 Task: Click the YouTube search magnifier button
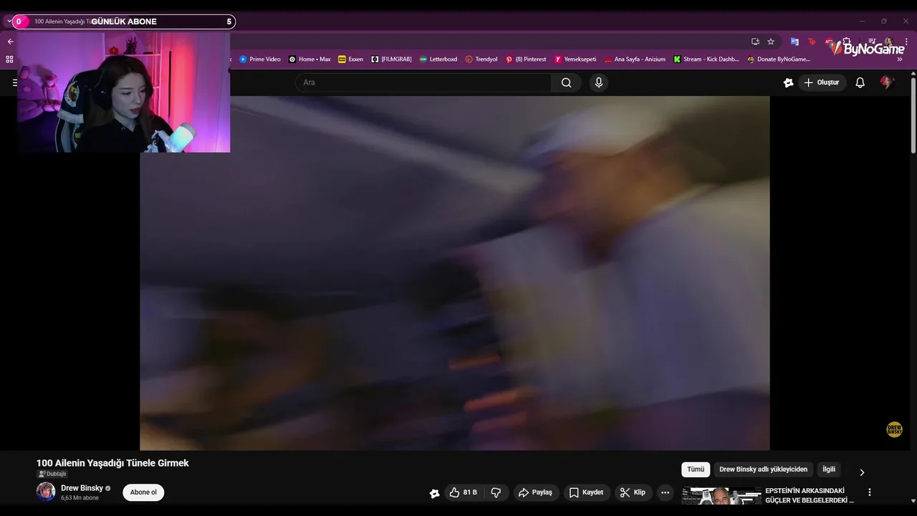[x=566, y=82]
